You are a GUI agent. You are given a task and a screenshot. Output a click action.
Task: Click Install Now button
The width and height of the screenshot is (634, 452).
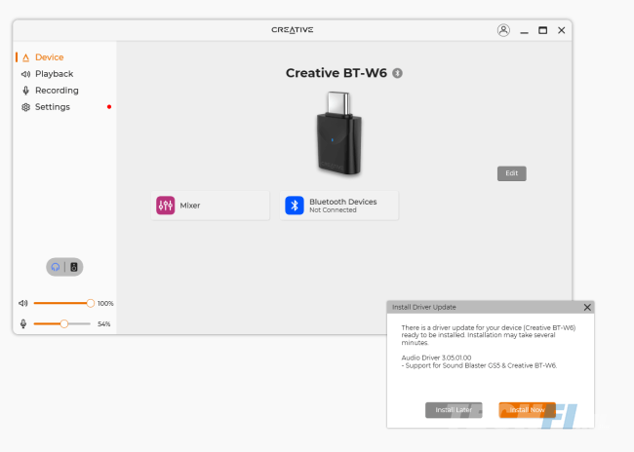528,410
